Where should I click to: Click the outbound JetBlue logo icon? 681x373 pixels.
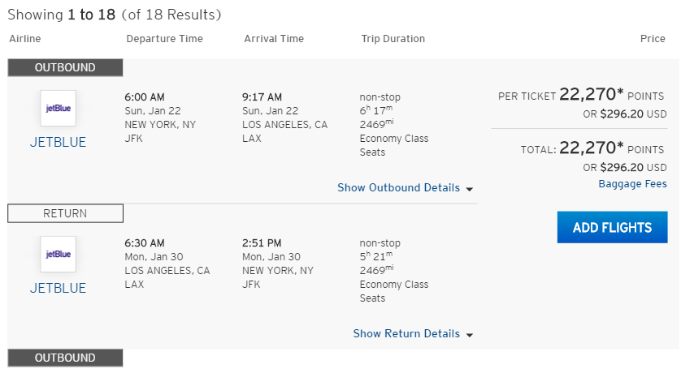click(59, 109)
